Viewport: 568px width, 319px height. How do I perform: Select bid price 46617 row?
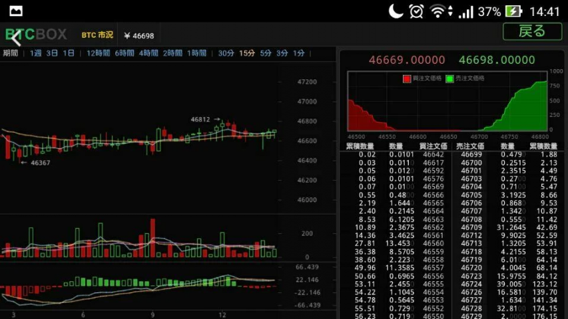tap(433, 163)
